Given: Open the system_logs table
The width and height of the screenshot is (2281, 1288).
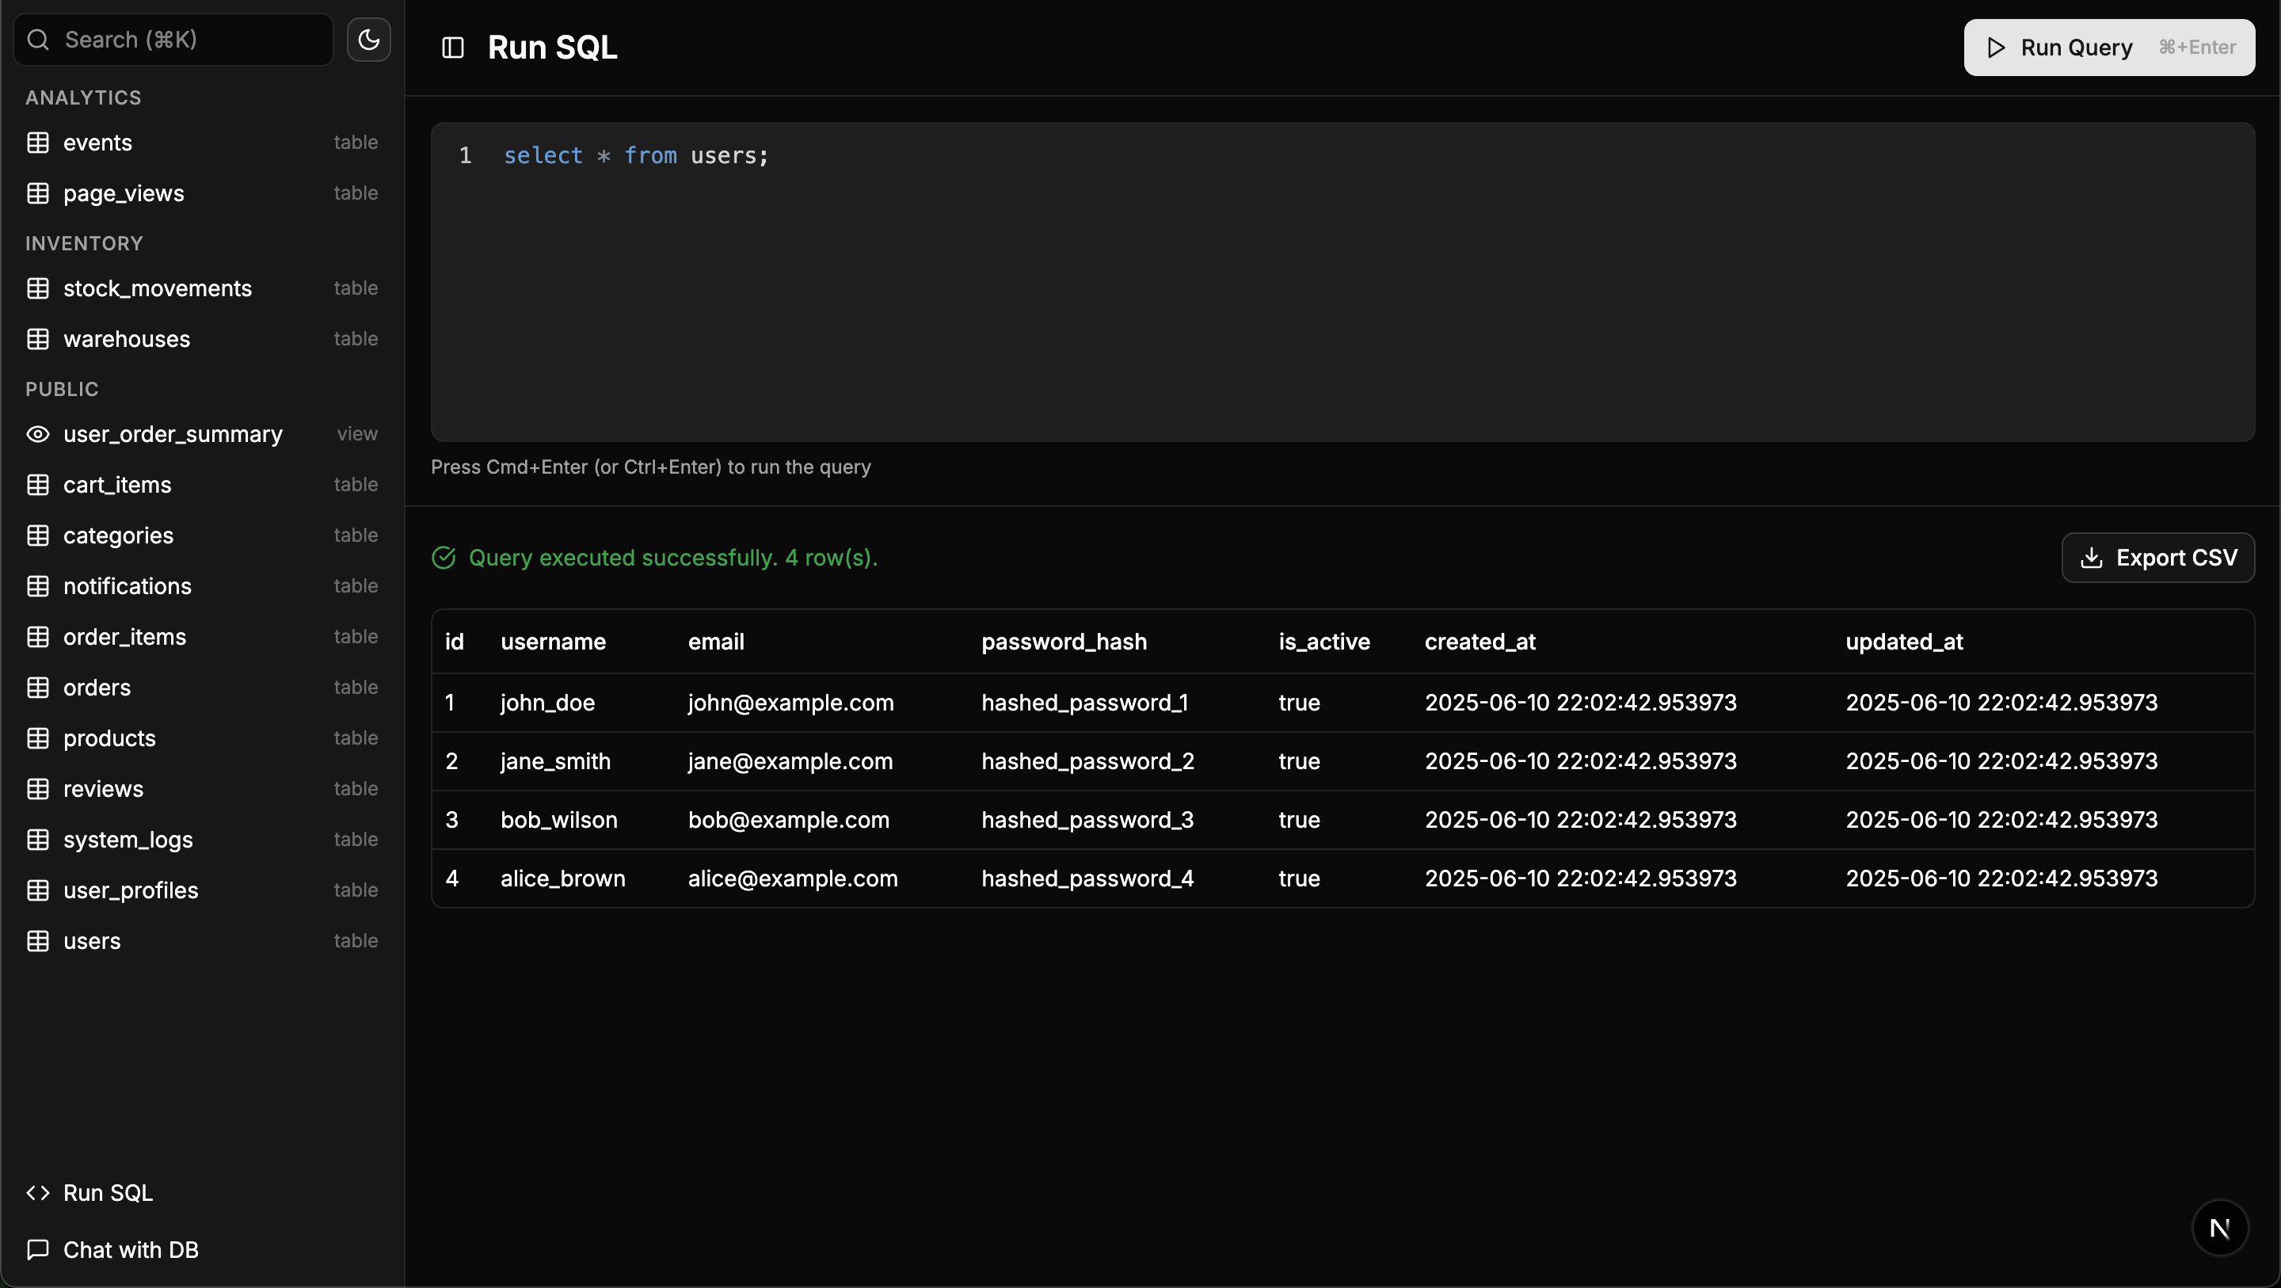Looking at the screenshot, I should (203, 840).
